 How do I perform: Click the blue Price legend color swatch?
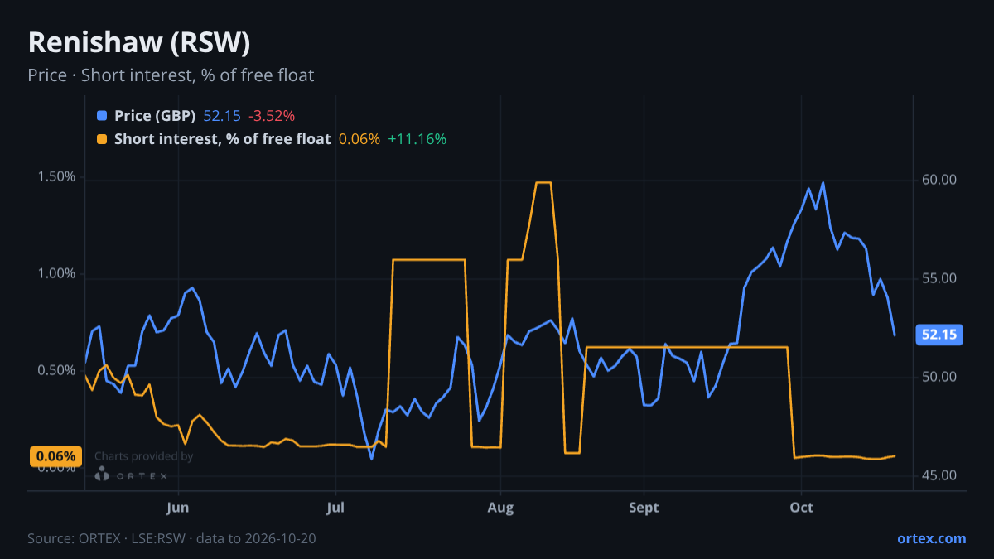point(102,116)
